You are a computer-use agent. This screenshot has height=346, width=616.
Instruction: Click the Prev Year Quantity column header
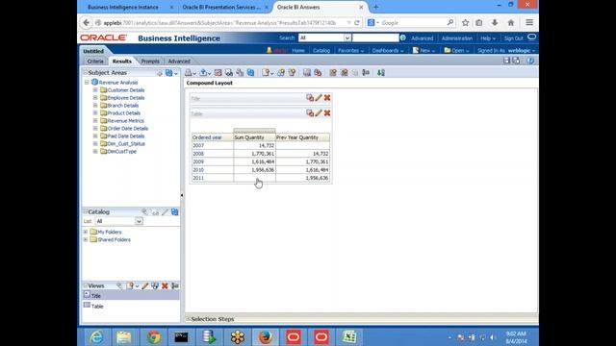coord(302,137)
